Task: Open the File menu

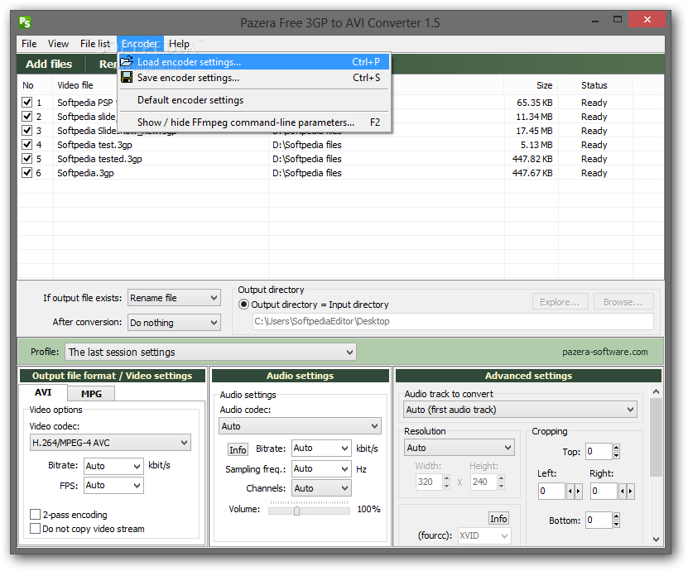Action: tap(29, 44)
